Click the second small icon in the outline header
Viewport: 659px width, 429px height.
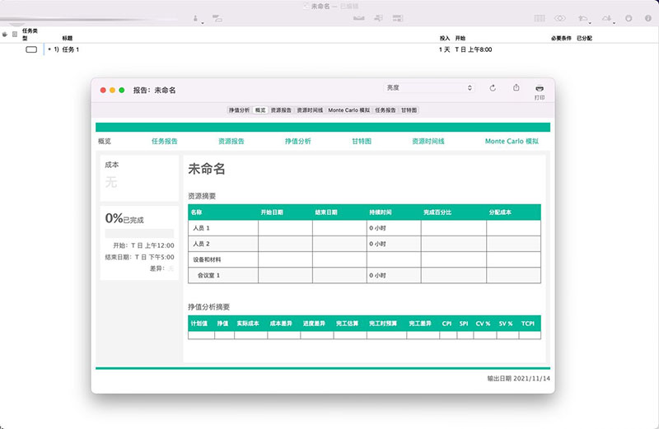tap(15, 34)
